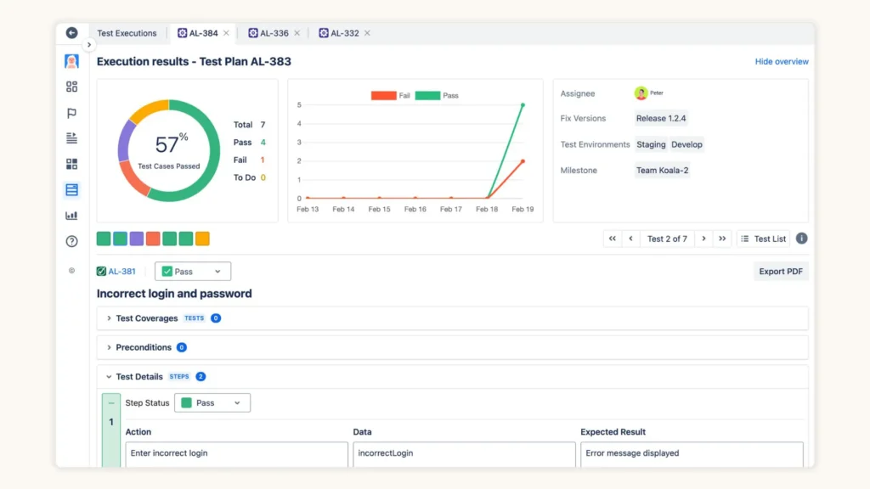Screen dimensions: 870x489
Task: Click the info icon beside Test List
Action: [802, 239]
